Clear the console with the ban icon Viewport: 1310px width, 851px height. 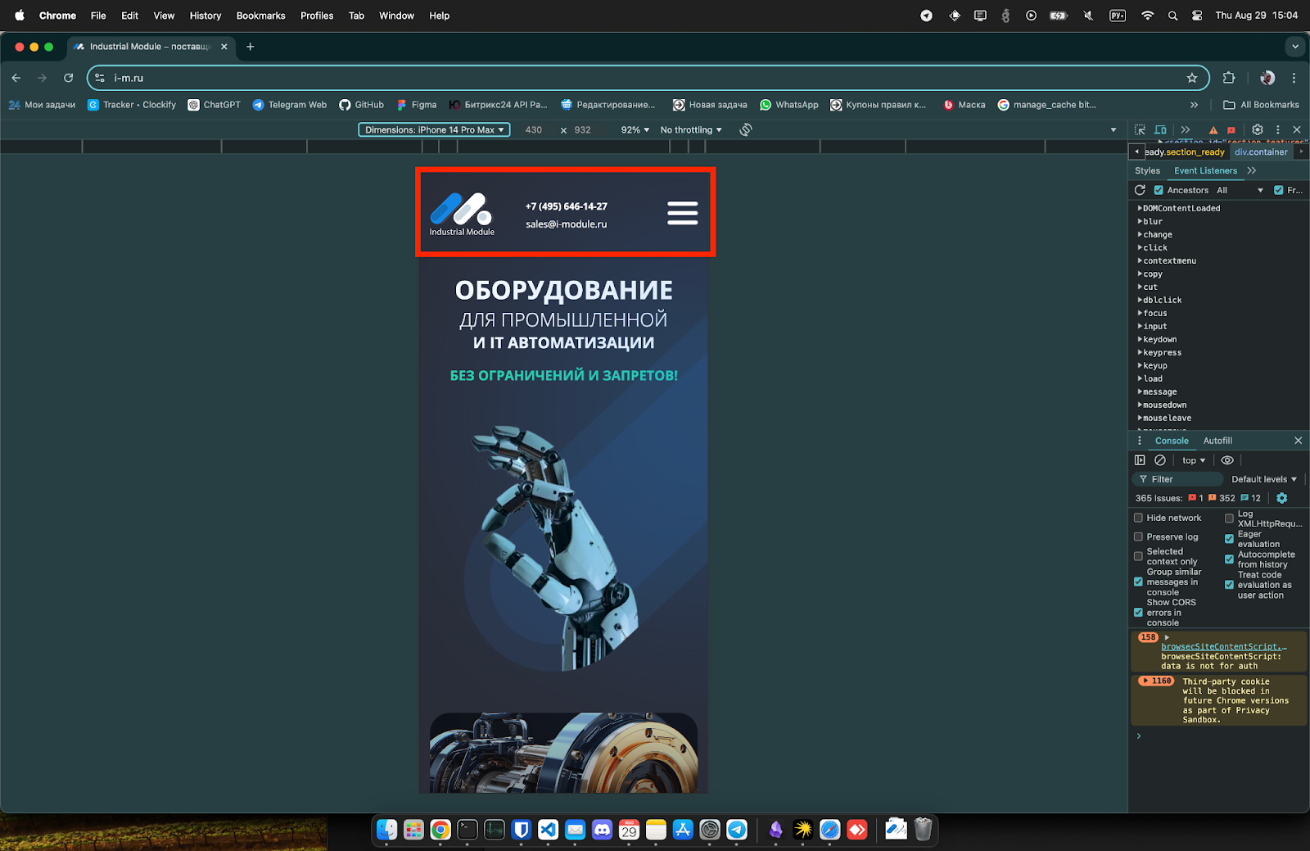point(1160,460)
